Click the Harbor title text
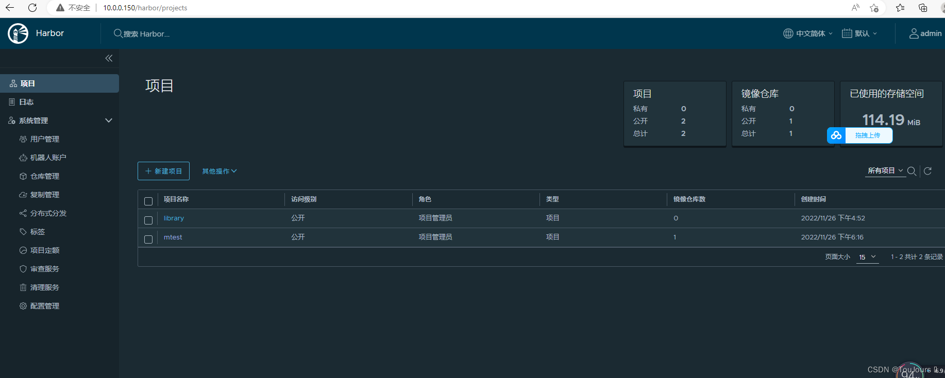Image resolution: width=945 pixels, height=378 pixels. 50,33
